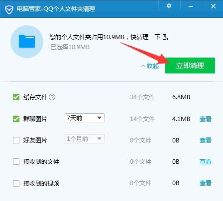Screen dimensions: 223x201
Task: Check the 接收到的文件 checkbox
Action: coord(16,162)
